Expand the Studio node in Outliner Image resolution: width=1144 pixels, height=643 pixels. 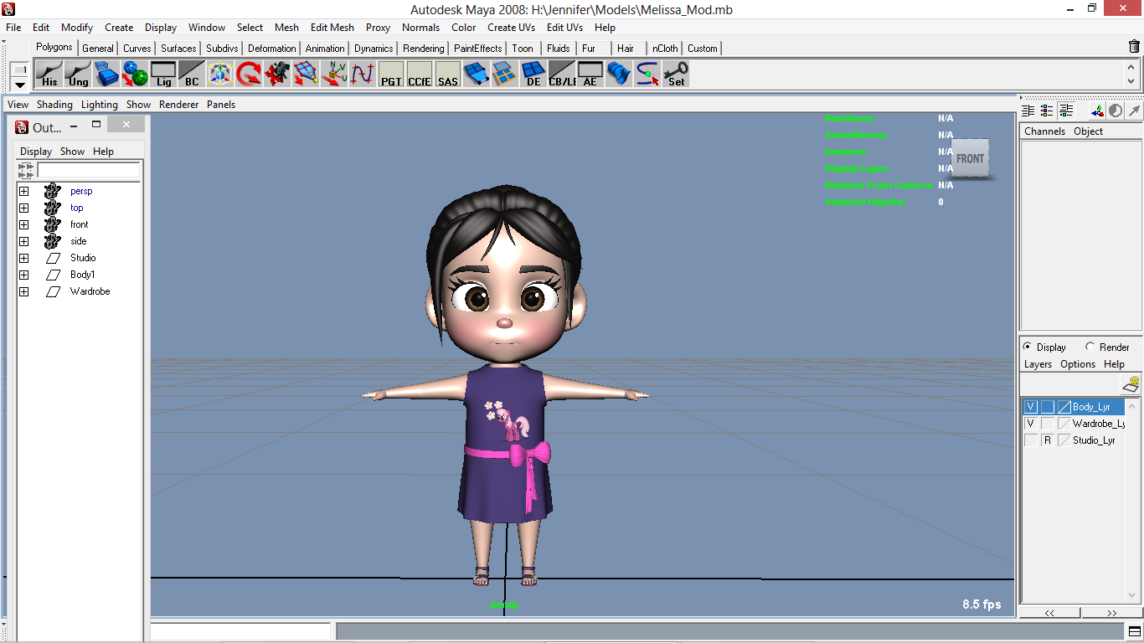tap(23, 258)
